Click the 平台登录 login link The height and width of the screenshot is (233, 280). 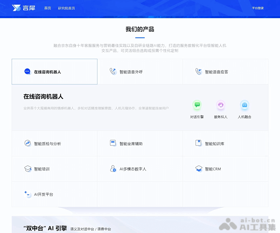coord(258,8)
